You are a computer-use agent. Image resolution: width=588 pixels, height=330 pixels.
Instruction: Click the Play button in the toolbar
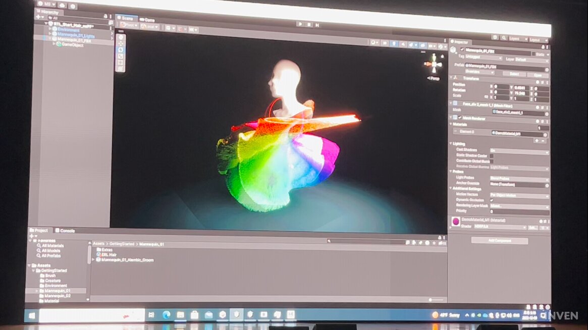tap(300, 24)
